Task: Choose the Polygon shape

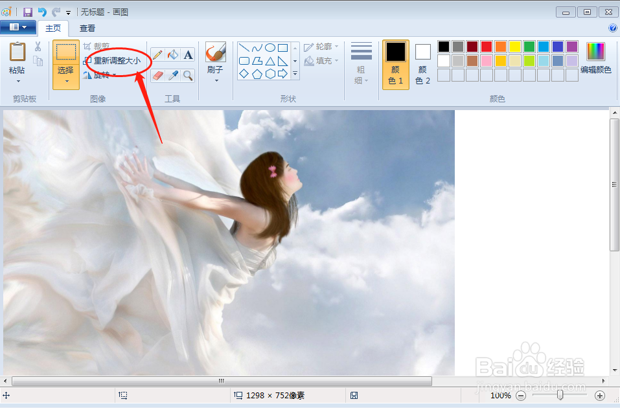Action: (x=257, y=61)
